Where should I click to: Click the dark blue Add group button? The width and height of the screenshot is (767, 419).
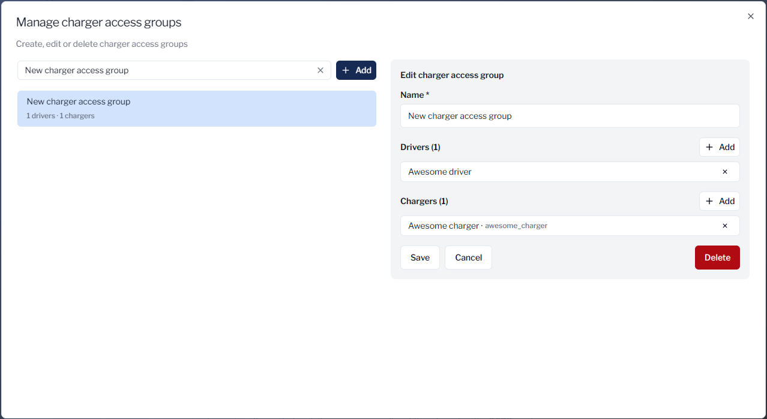tap(356, 70)
